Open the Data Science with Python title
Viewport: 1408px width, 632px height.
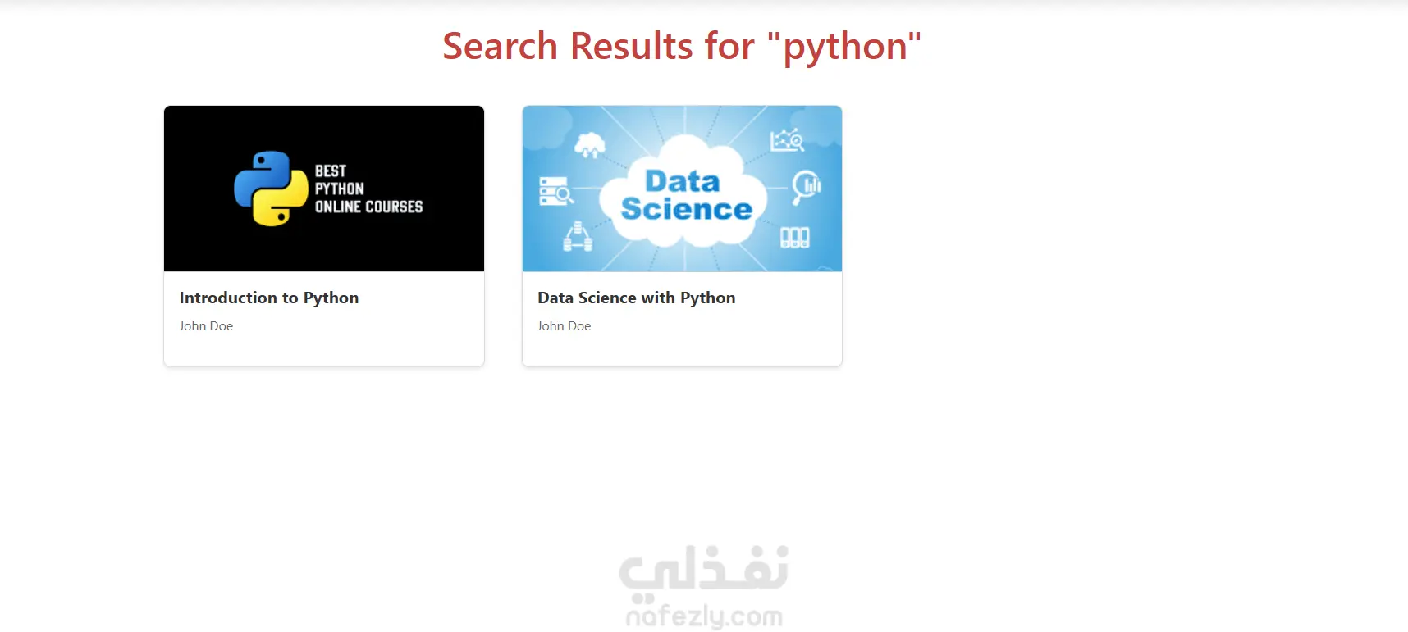click(x=636, y=298)
